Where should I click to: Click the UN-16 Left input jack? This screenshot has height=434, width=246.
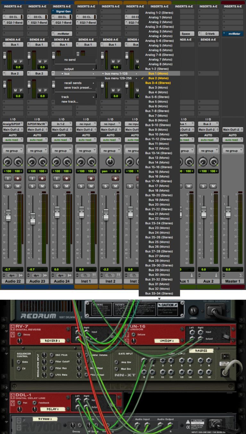192,332
